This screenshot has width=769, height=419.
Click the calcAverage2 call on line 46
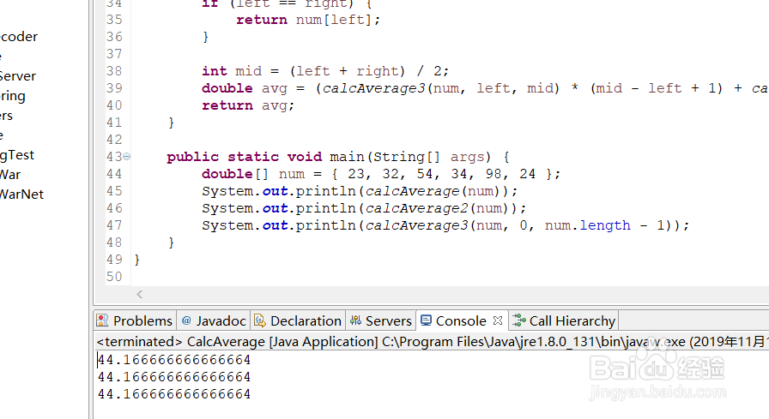416,208
